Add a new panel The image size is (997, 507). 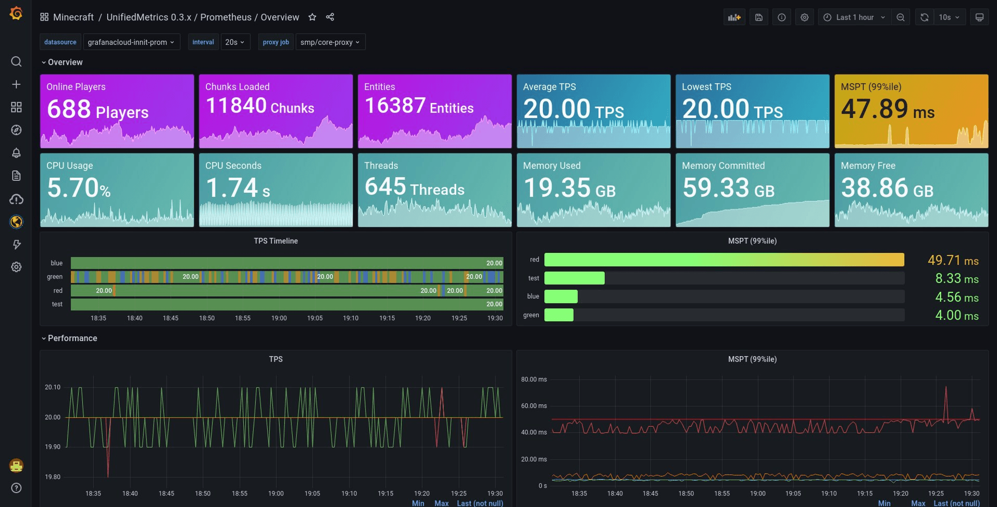coord(734,17)
